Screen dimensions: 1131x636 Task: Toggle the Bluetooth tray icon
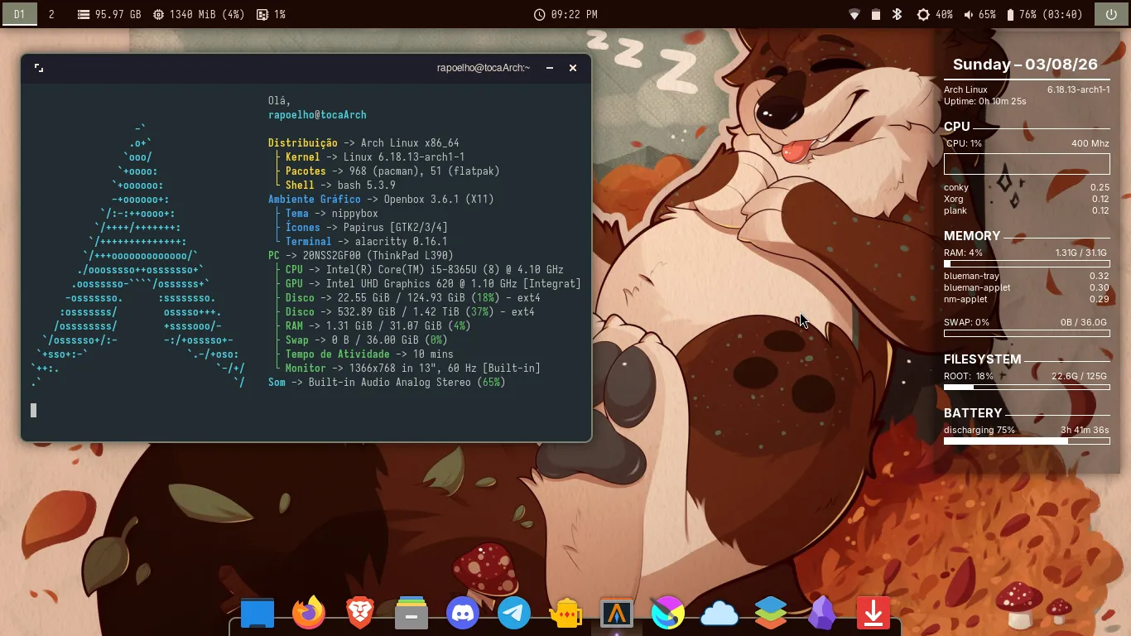coord(897,14)
